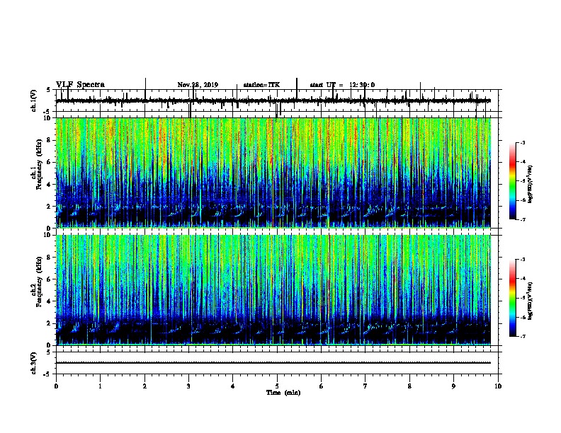This screenshot has width=561, height=433.
Task: Click inside the ch.2 spectrogram panel
Action: pyautogui.click(x=273, y=290)
